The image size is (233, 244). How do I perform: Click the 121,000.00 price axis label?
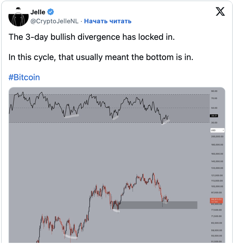point(217,175)
